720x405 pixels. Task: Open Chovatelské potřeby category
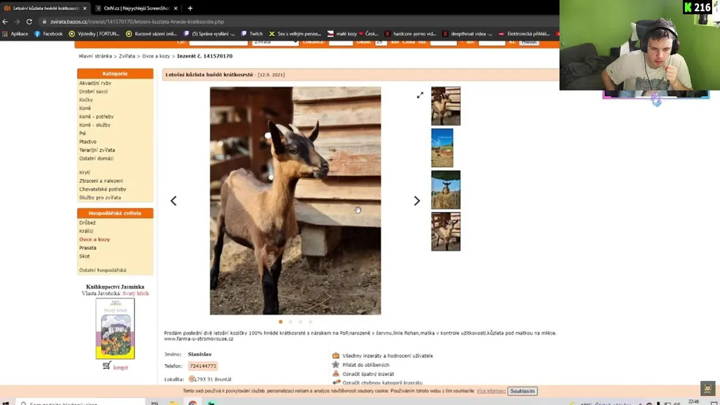pyautogui.click(x=102, y=190)
